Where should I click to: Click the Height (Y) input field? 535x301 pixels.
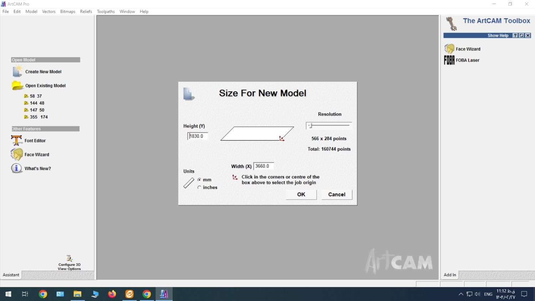tap(198, 136)
